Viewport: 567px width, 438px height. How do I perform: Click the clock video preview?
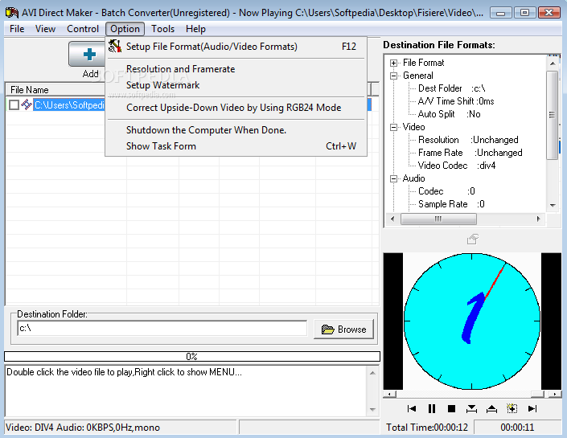click(x=472, y=321)
